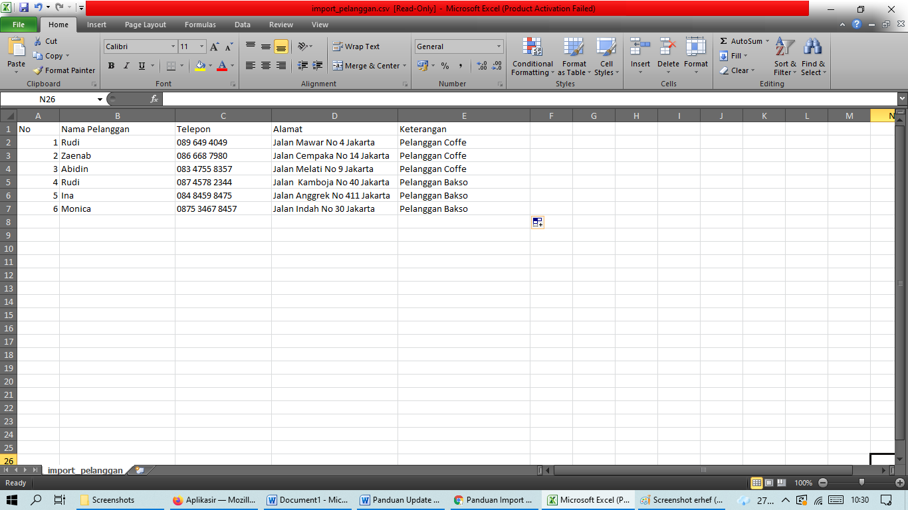Toggle Top Align
Viewport: 908px width, 510px height.
pyautogui.click(x=251, y=46)
